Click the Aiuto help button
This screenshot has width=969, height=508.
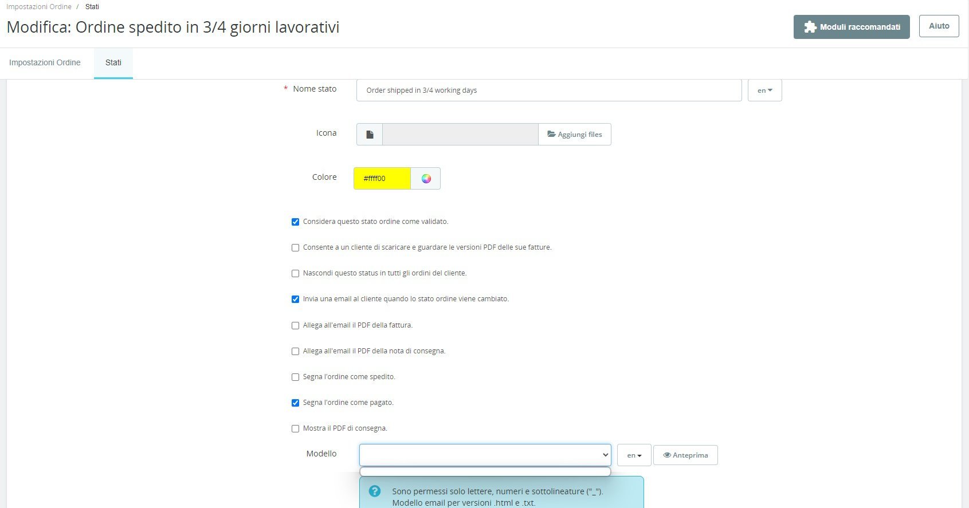pyautogui.click(x=939, y=26)
